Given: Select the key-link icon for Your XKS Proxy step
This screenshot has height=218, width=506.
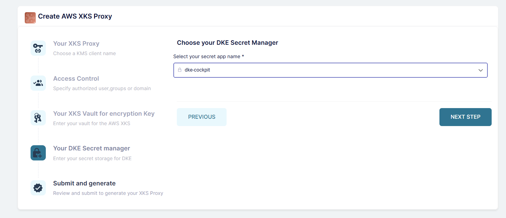Looking at the screenshot, I should (38, 48).
